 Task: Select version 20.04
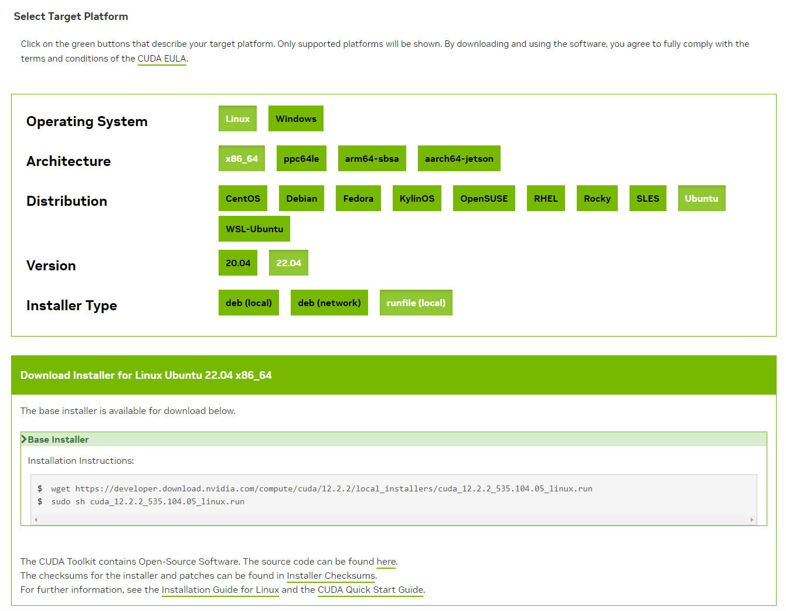238,263
